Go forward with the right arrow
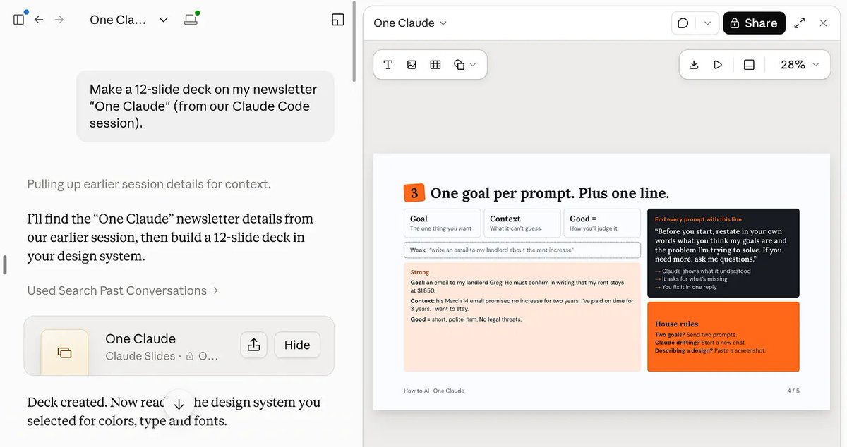The image size is (847, 447). pyautogui.click(x=59, y=20)
